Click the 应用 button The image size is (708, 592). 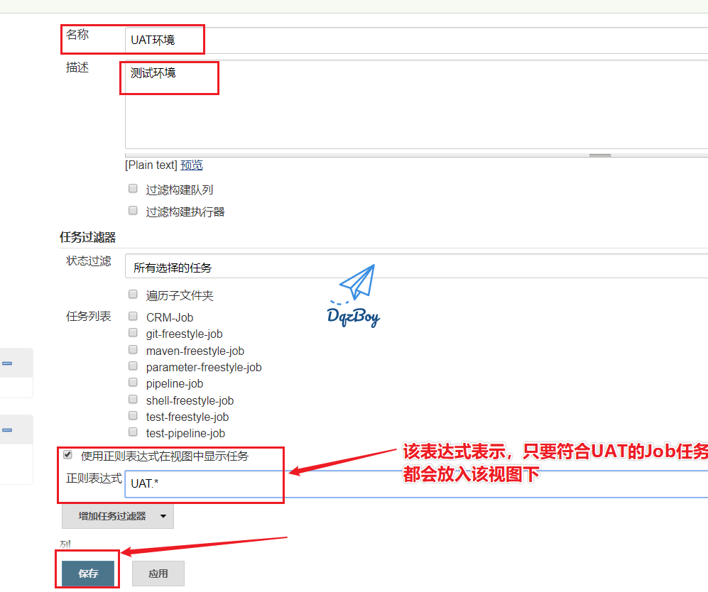[x=158, y=574]
